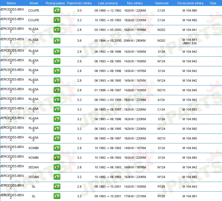Click the unleaded petrol icon for the AMG 3.6 row
Image resolution: width=222 pixels, height=201 pixels.
(57, 41)
